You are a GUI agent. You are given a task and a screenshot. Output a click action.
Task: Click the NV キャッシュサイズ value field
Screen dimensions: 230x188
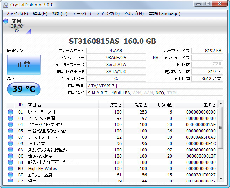pyautogui.click(x=207, y=58)
